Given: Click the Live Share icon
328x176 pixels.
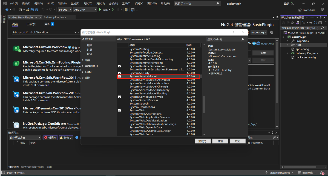Looking at the screenshot, I should [x=300, y=10].
